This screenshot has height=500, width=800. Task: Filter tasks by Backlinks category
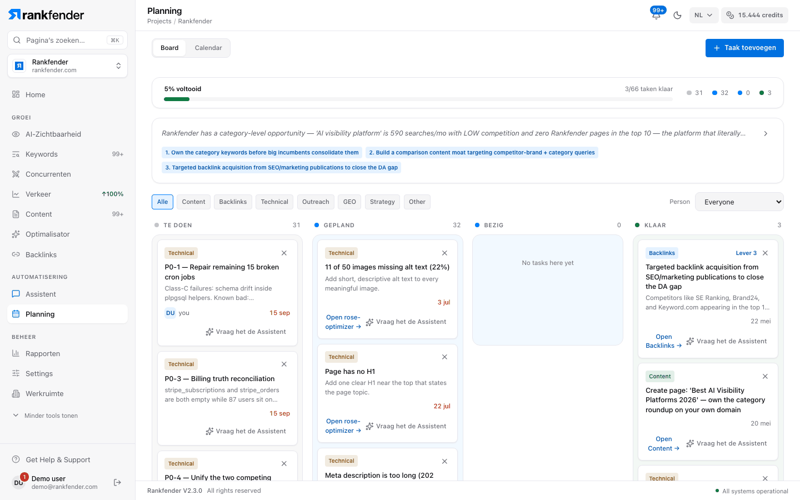pyautogui.click(x=233, y=202)
